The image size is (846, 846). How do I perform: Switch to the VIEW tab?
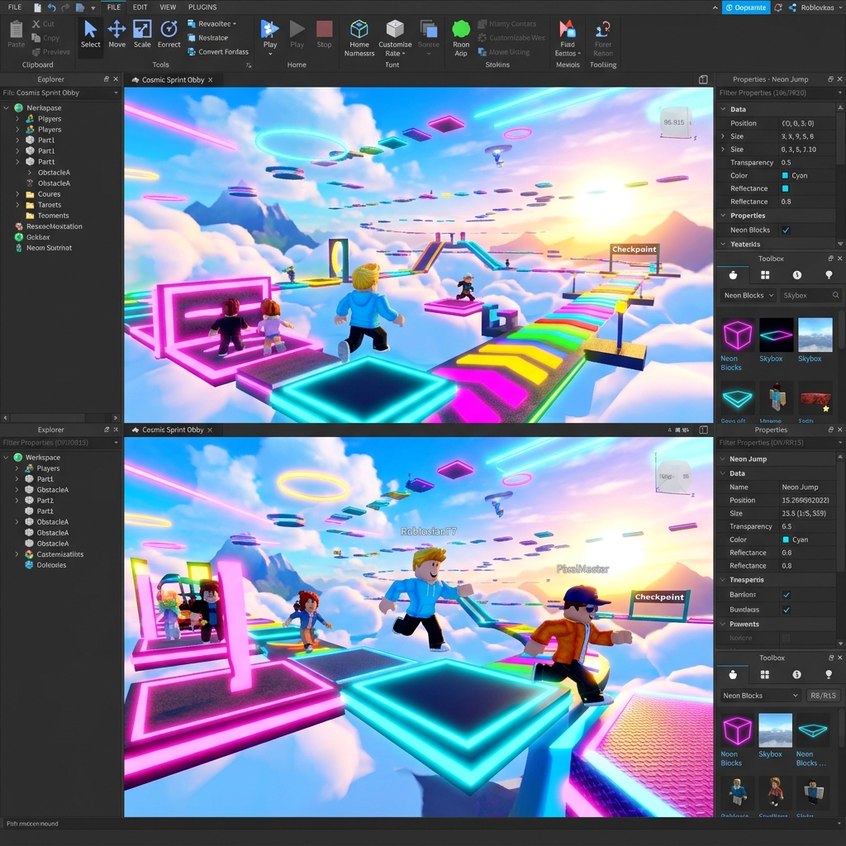[168, 7]
